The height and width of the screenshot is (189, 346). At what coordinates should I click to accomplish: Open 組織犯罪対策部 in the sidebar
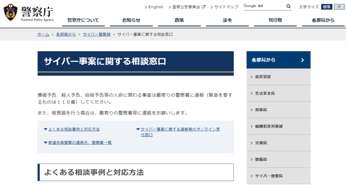[269, 126]
